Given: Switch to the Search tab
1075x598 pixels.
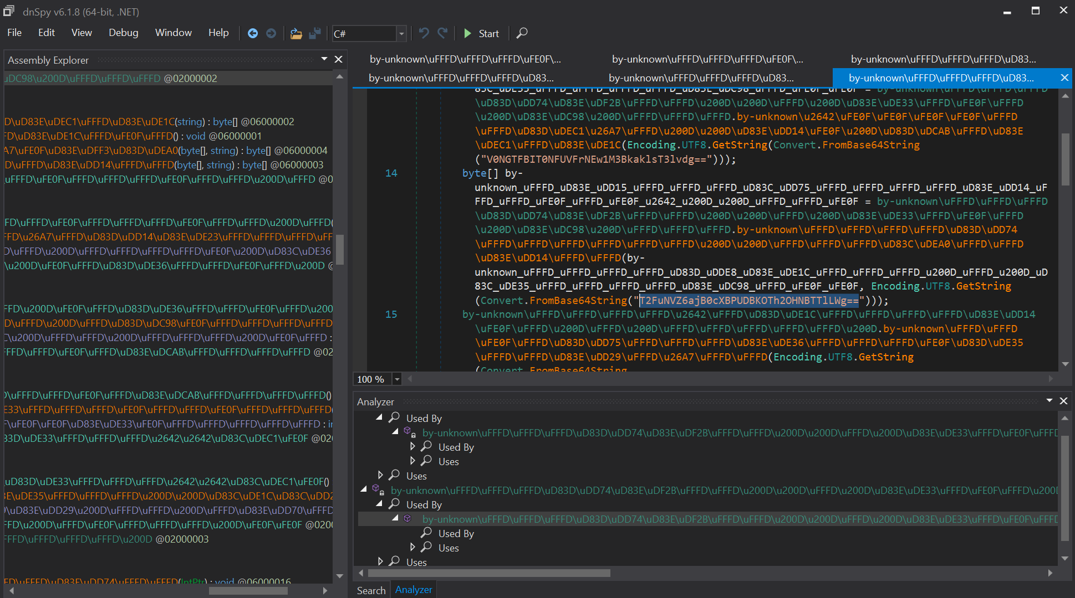Looking at the screenshot, I should pos(371,590).
